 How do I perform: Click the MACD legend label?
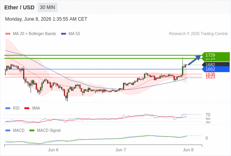pyautogui.click(x=19, y=131)
